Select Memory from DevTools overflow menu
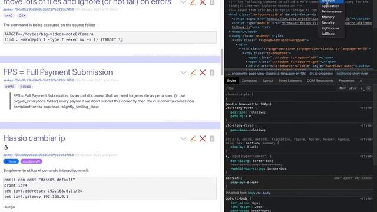The image size is (377, 212). point(328,17)
